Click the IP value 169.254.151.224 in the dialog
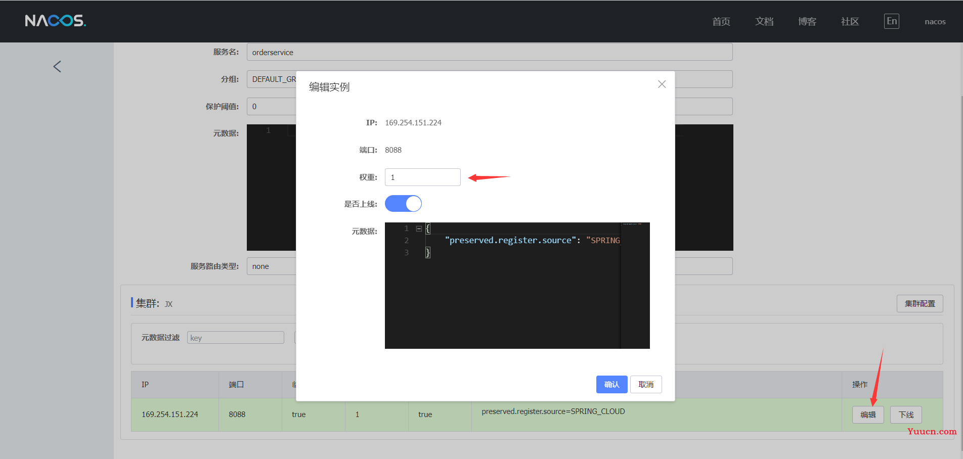The width and height of the screenshot is (963, 459). (413, 123)
